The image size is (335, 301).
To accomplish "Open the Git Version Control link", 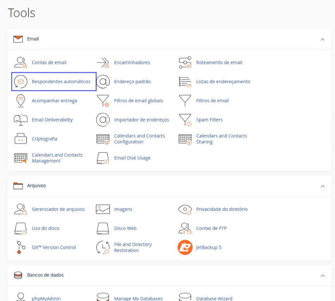I will point(54,247).
